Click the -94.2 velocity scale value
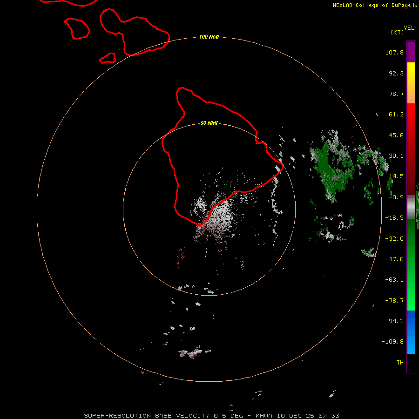 click(x=394, y=321)
